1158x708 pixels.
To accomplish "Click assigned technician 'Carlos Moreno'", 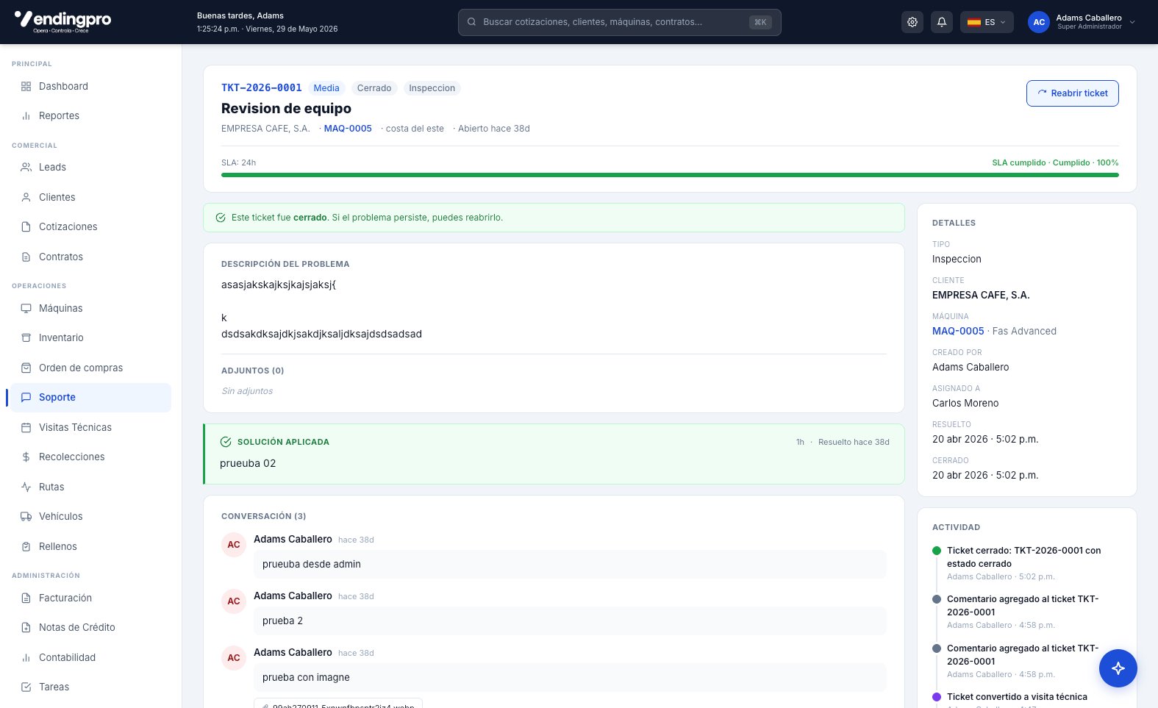I will pyautogui.click(x=965, y=404).
